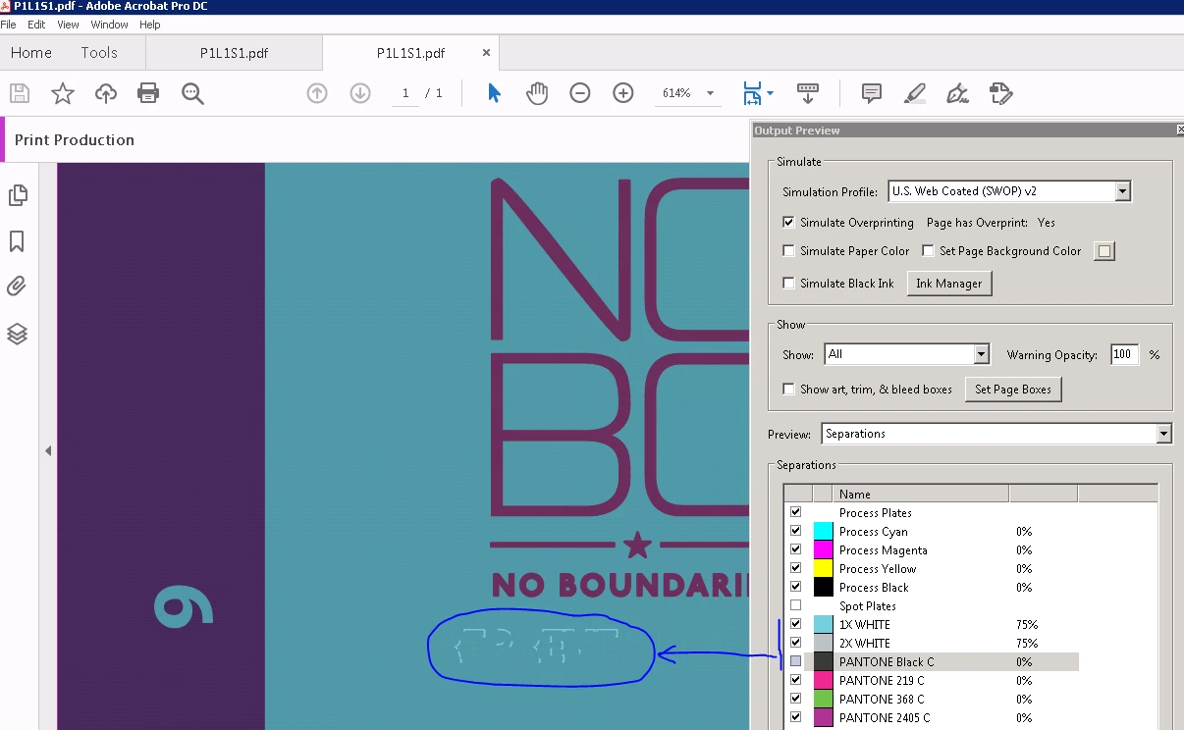Image resolution: width=1184 pixels, height=730 pixels.
Task: Click the PANTONE 368 C color swatch
Action: [823, 699]
